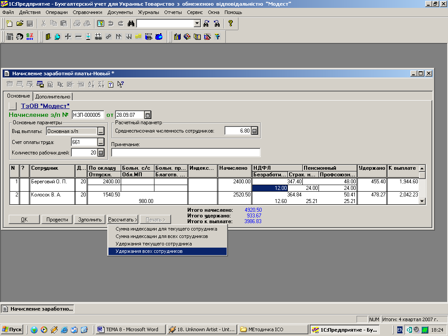Screen dimensions: 448x336
Task: Open calculator for Среднесписочная численность field
Action: point(254,131)
